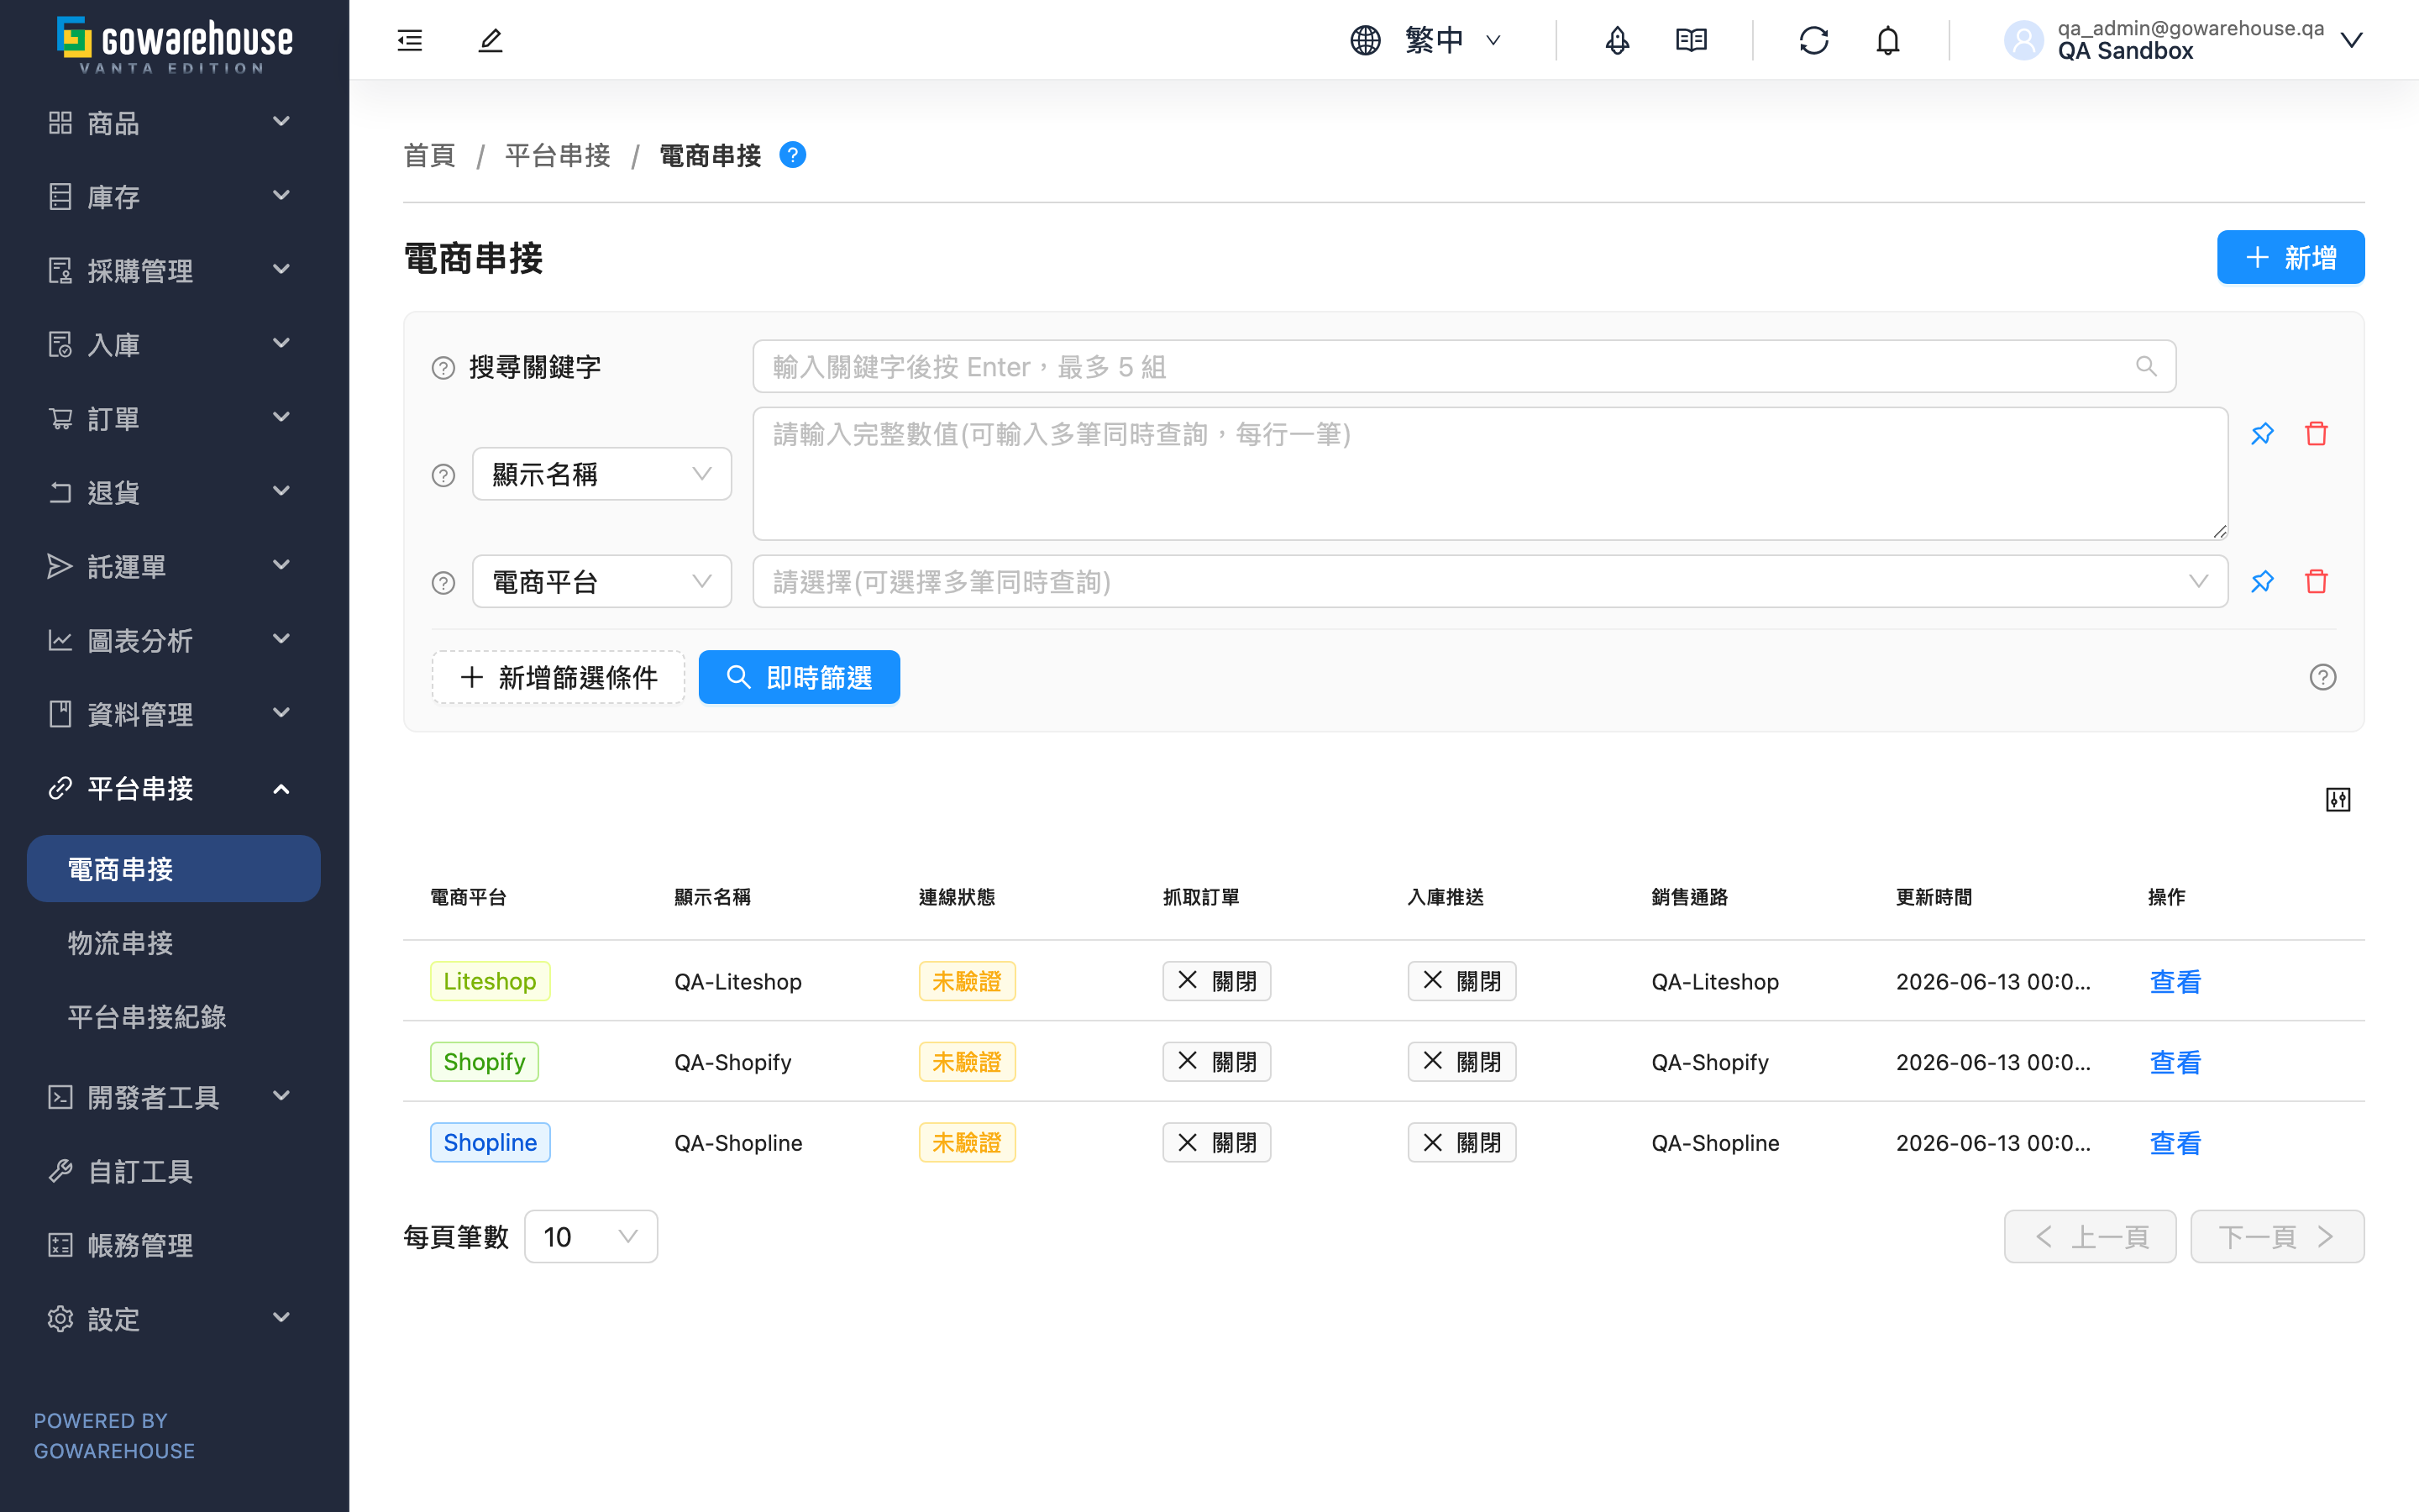2419x1512 pixels.
Task: Select 電商串接 in the sidebar
Action: coord(173,869)
